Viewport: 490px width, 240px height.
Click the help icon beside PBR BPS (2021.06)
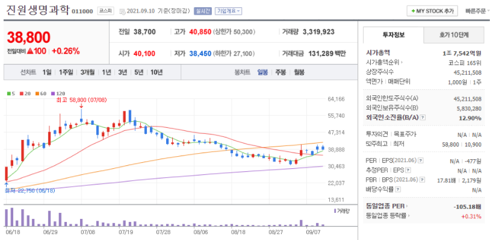(423, 180)
